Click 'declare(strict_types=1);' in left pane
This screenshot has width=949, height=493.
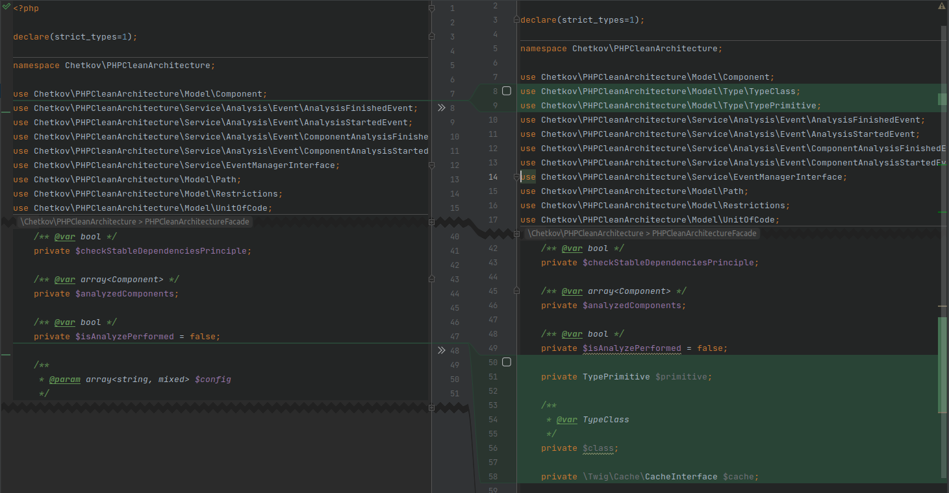pos(75,37)
